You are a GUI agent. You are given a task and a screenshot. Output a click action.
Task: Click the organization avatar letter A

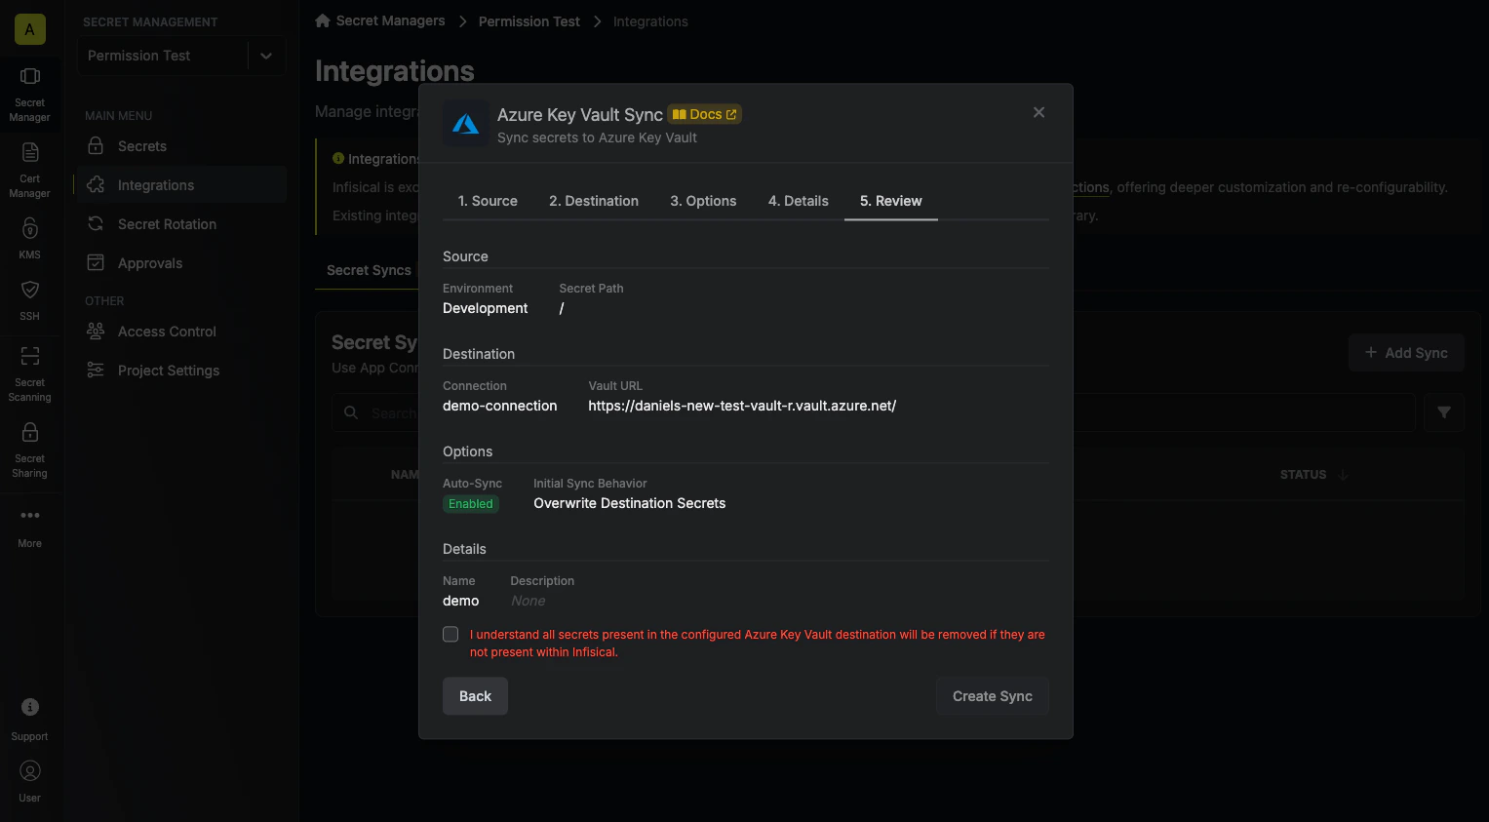click(30, 29)
